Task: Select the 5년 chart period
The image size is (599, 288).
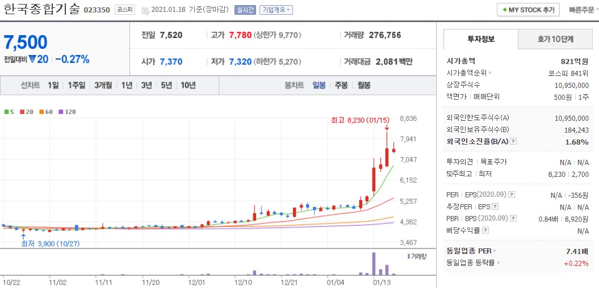Action: click(166, 86)
